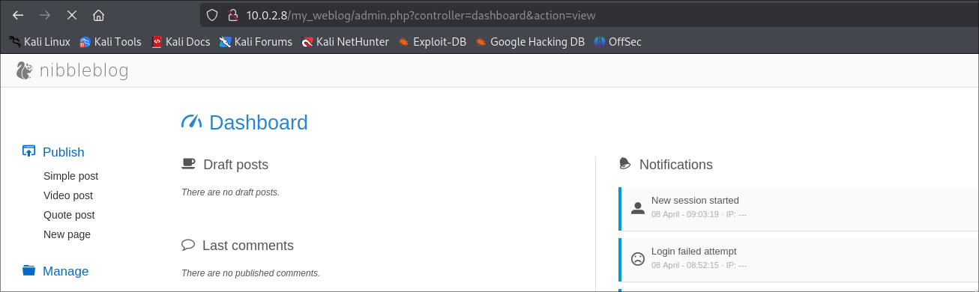Click the browser back arrow
The width and height of the screenshot is (979, 292).
pos(18,15)
